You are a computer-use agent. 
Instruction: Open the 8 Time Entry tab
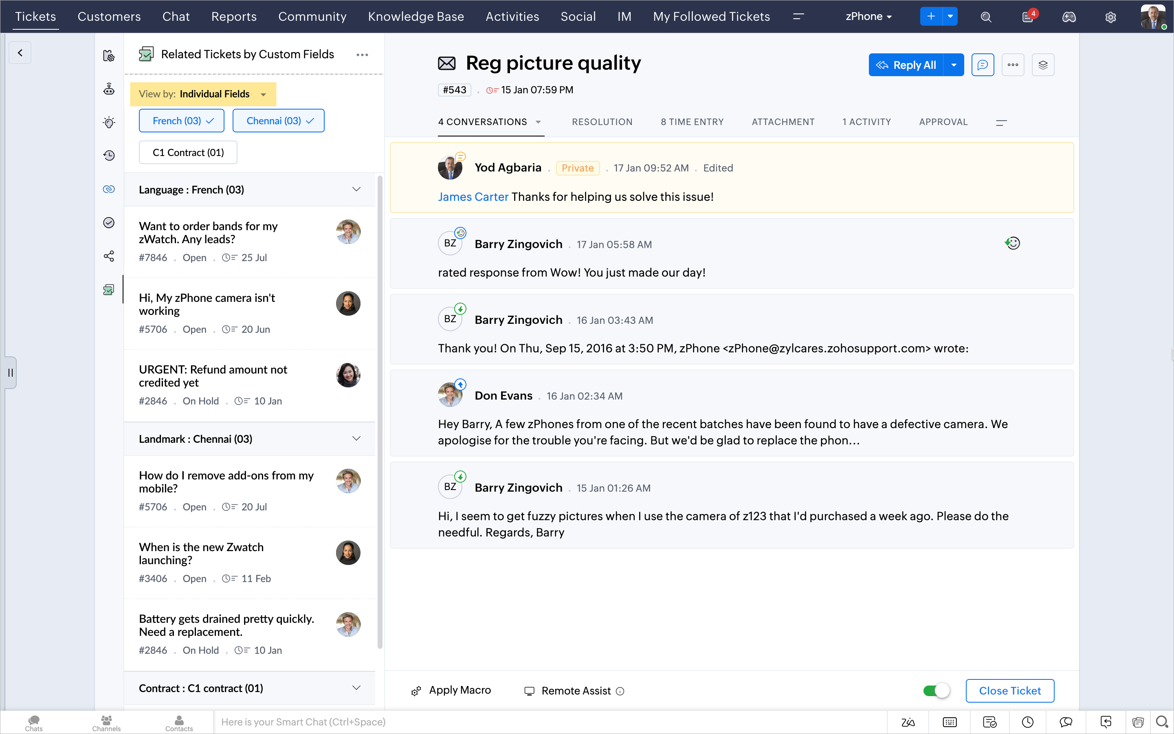(693, 122)
